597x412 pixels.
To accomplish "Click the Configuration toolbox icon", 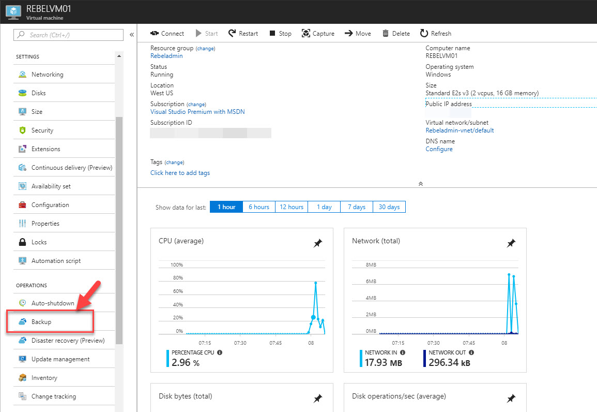I will tap(22, 205).
